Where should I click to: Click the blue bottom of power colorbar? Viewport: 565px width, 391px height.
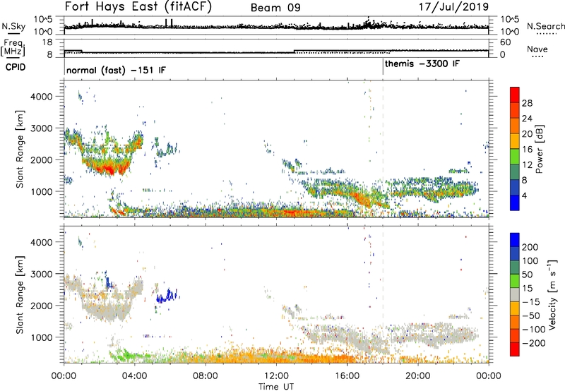515,203
